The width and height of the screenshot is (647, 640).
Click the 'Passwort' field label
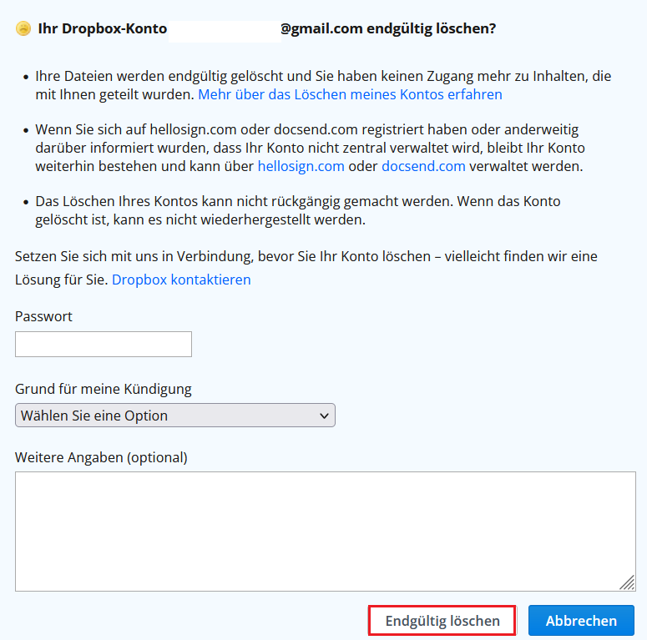pyautogui.click(x=43, y=316)
